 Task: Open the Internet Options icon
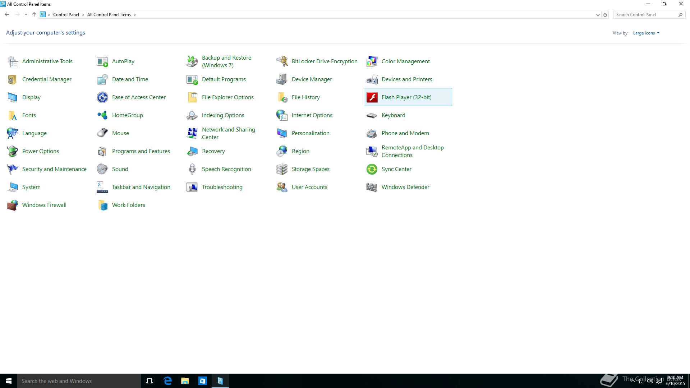click(x=282, y=115)
